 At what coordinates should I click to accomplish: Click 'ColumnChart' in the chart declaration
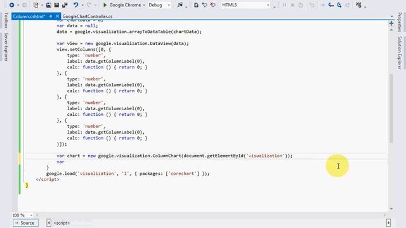pyautogui.click(x=166, y=156)
